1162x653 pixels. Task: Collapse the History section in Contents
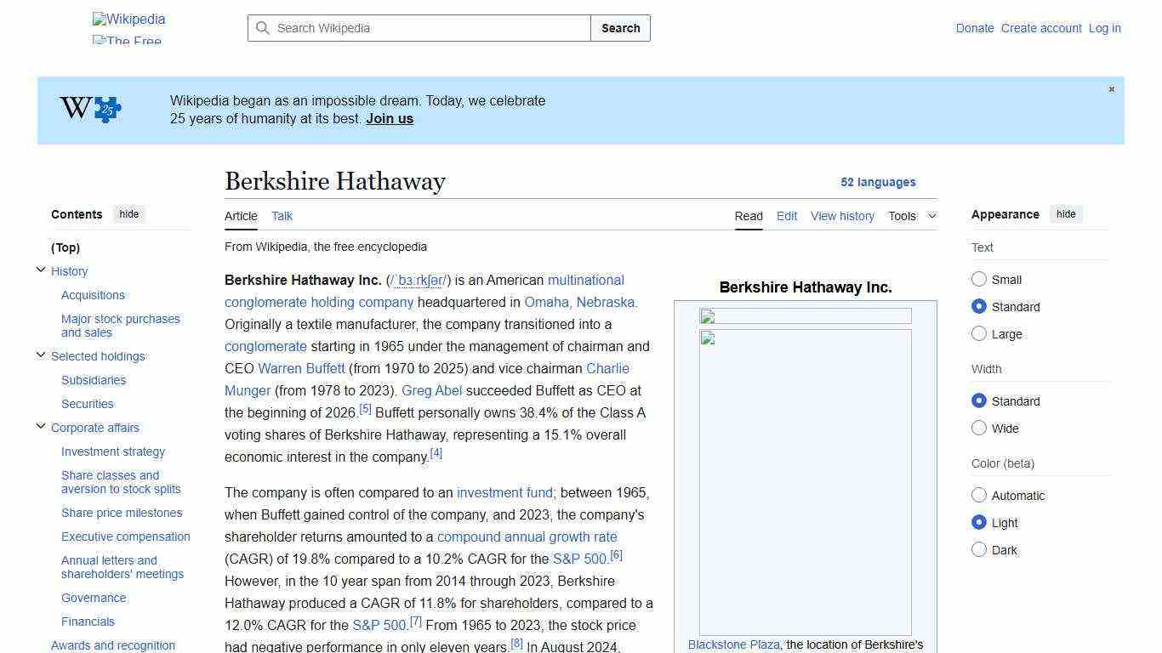tap(41, 270)
